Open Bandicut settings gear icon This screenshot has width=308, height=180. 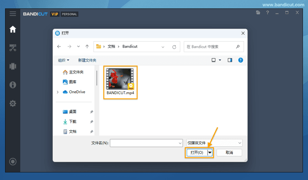[x=13, y=103]
